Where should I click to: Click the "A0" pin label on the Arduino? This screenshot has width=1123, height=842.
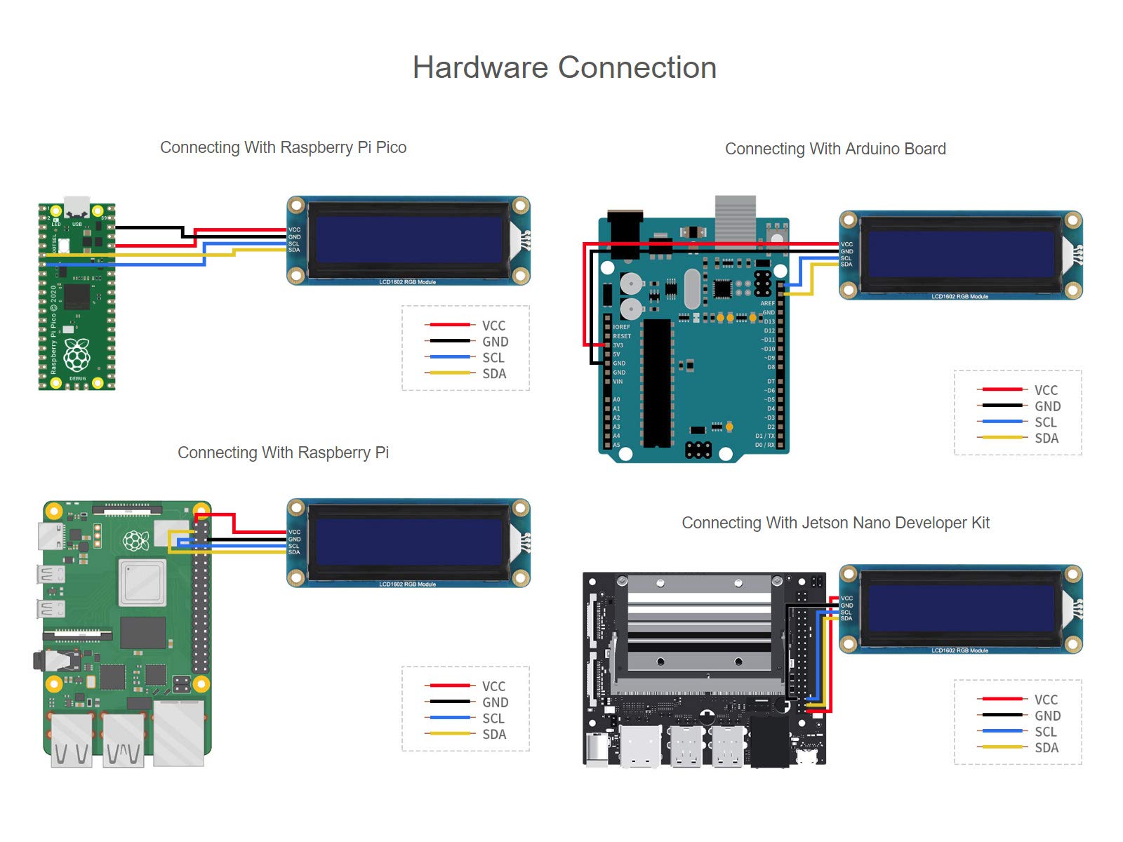pyautogui.click(x=616, y=400)
